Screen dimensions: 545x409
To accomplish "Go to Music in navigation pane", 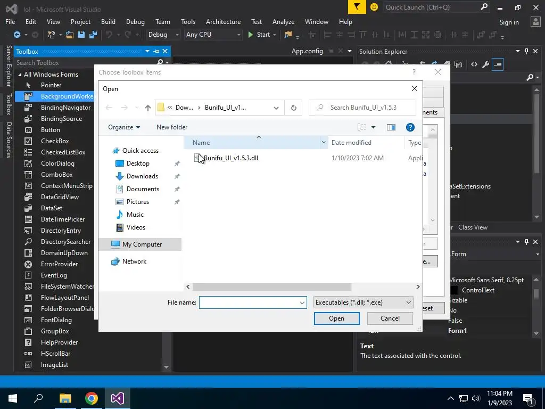I will pyautogui.click(x=135, y=215).
